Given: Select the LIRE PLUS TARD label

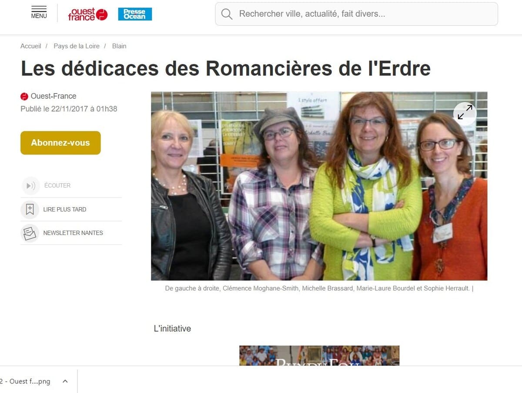Looking at the screenshot, I should [x=65, y=209].
